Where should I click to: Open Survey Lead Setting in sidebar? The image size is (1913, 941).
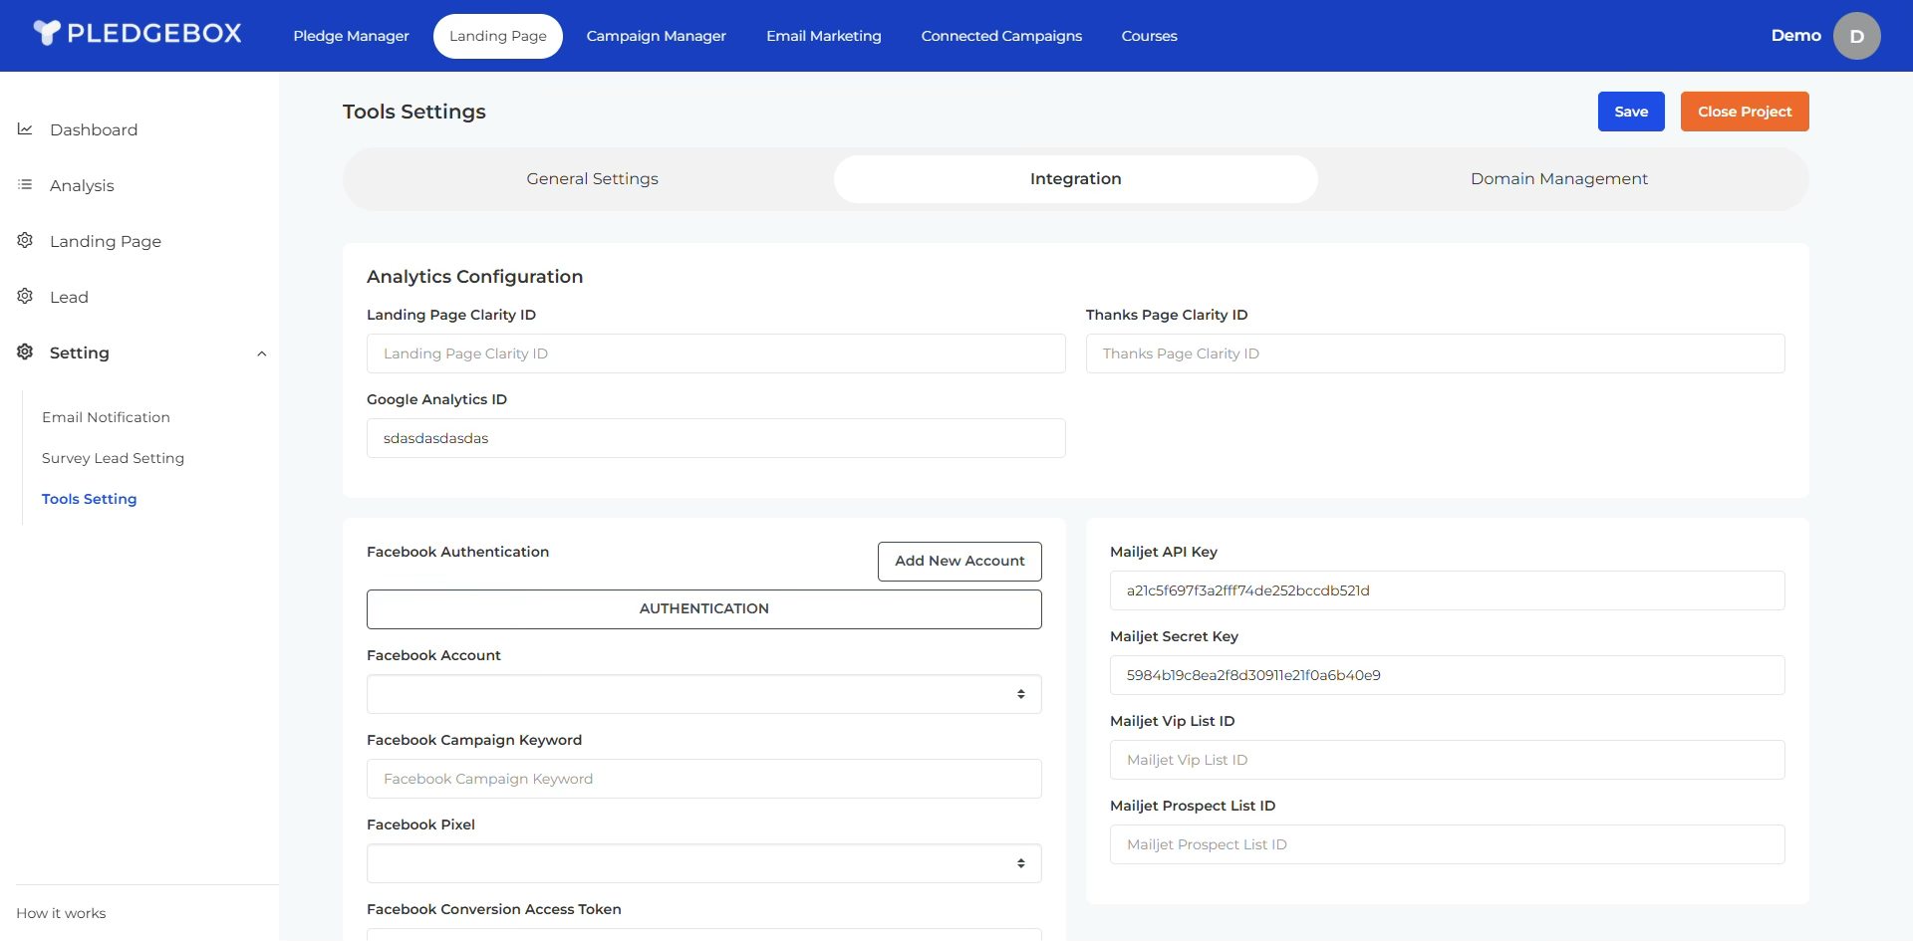pos(113,458)
